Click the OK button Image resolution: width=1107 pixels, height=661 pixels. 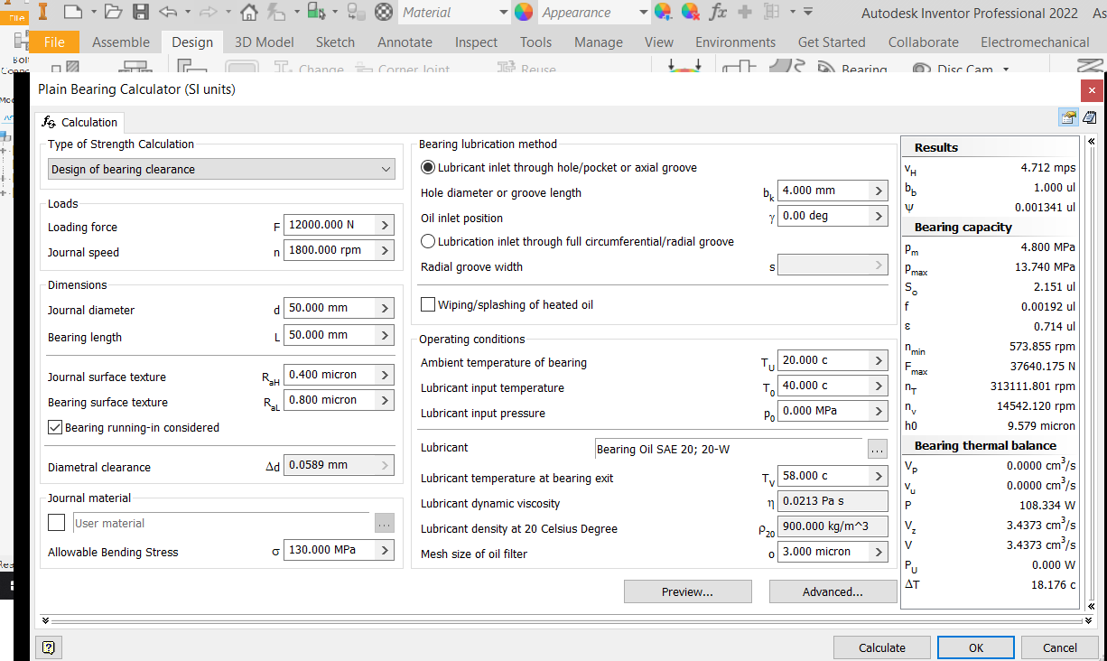click(976, 647)
